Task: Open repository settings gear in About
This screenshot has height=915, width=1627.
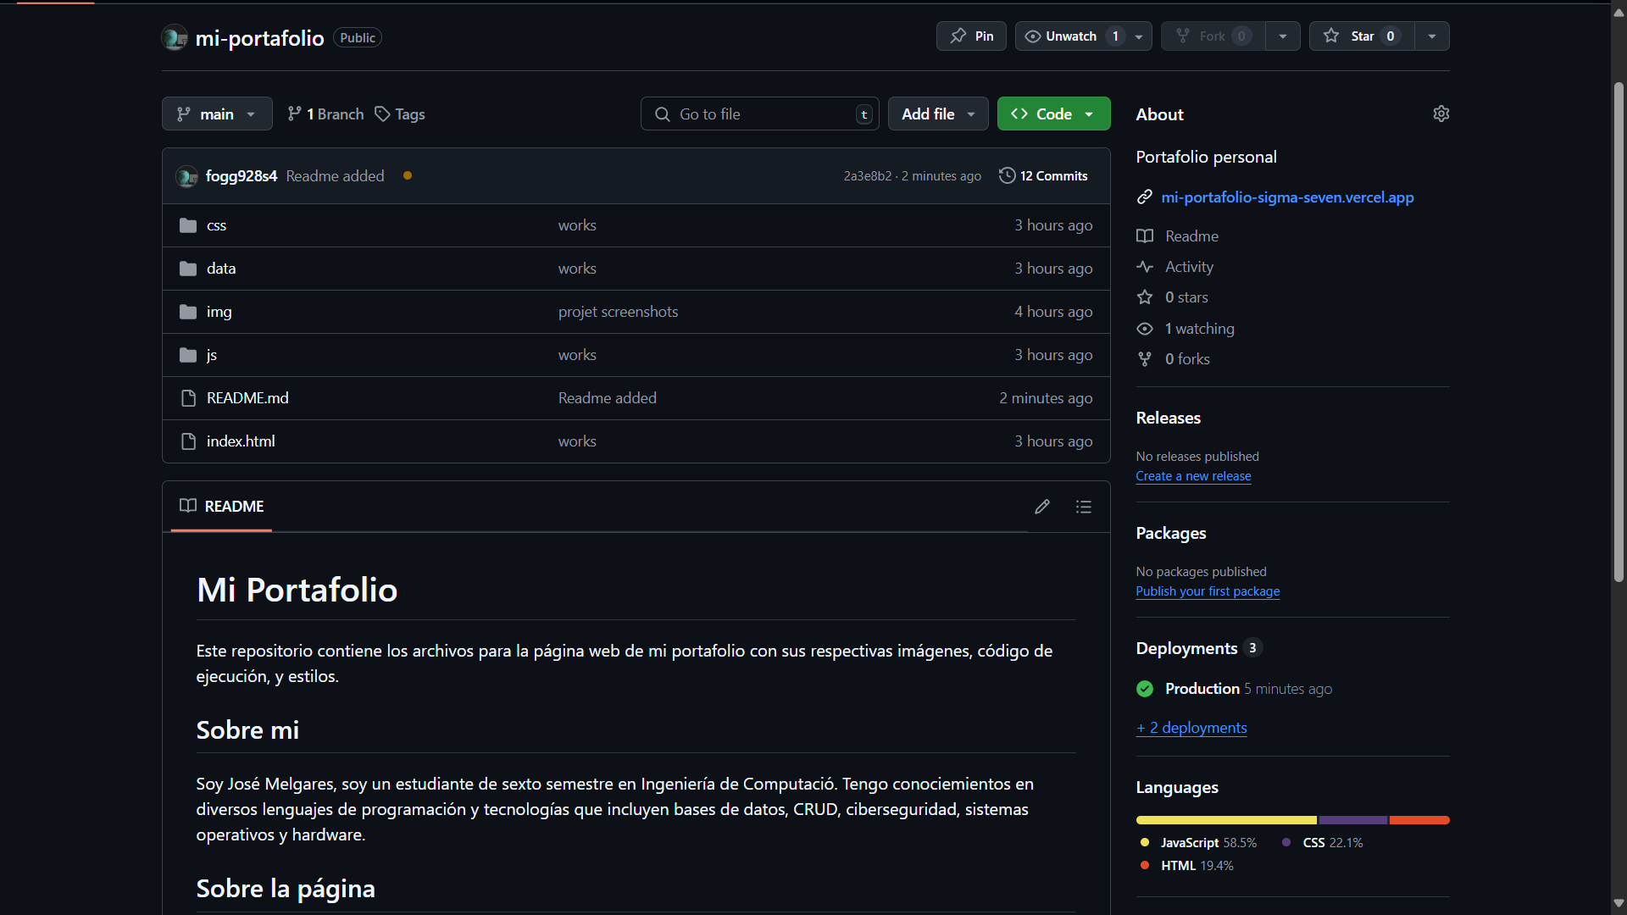Action: pos(1441,114)
